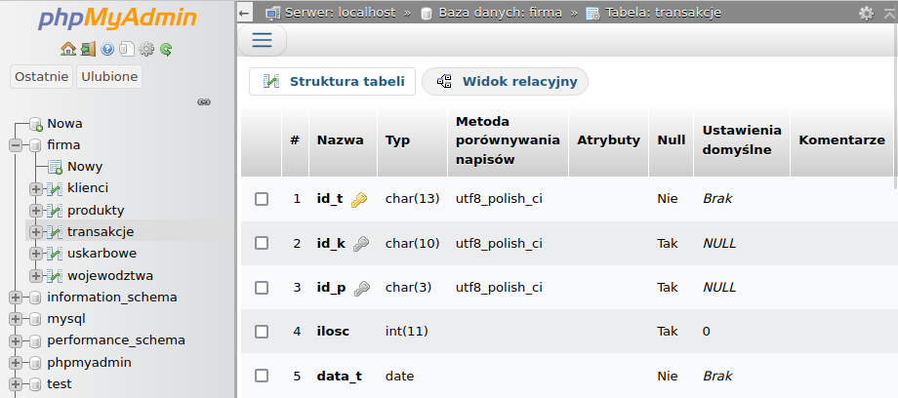This screenshot has width=898, height=398.
Task: Click the grey key icon next to id_k
Action: coord(361,244)
